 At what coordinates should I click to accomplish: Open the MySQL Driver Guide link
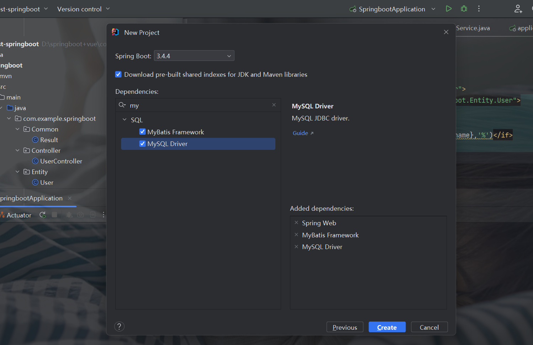[x=303, y=133]
